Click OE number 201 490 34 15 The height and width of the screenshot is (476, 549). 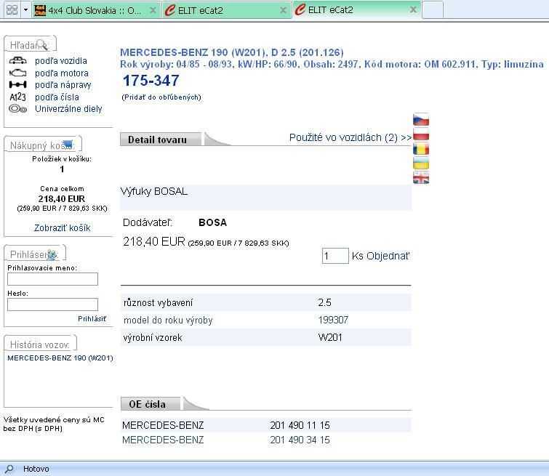click(300, 440)
